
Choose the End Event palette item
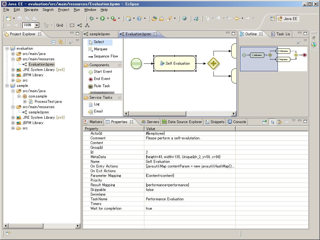[x=102, y=79]
